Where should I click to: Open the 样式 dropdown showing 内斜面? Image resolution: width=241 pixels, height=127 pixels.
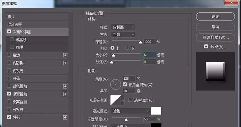(123, 27)
